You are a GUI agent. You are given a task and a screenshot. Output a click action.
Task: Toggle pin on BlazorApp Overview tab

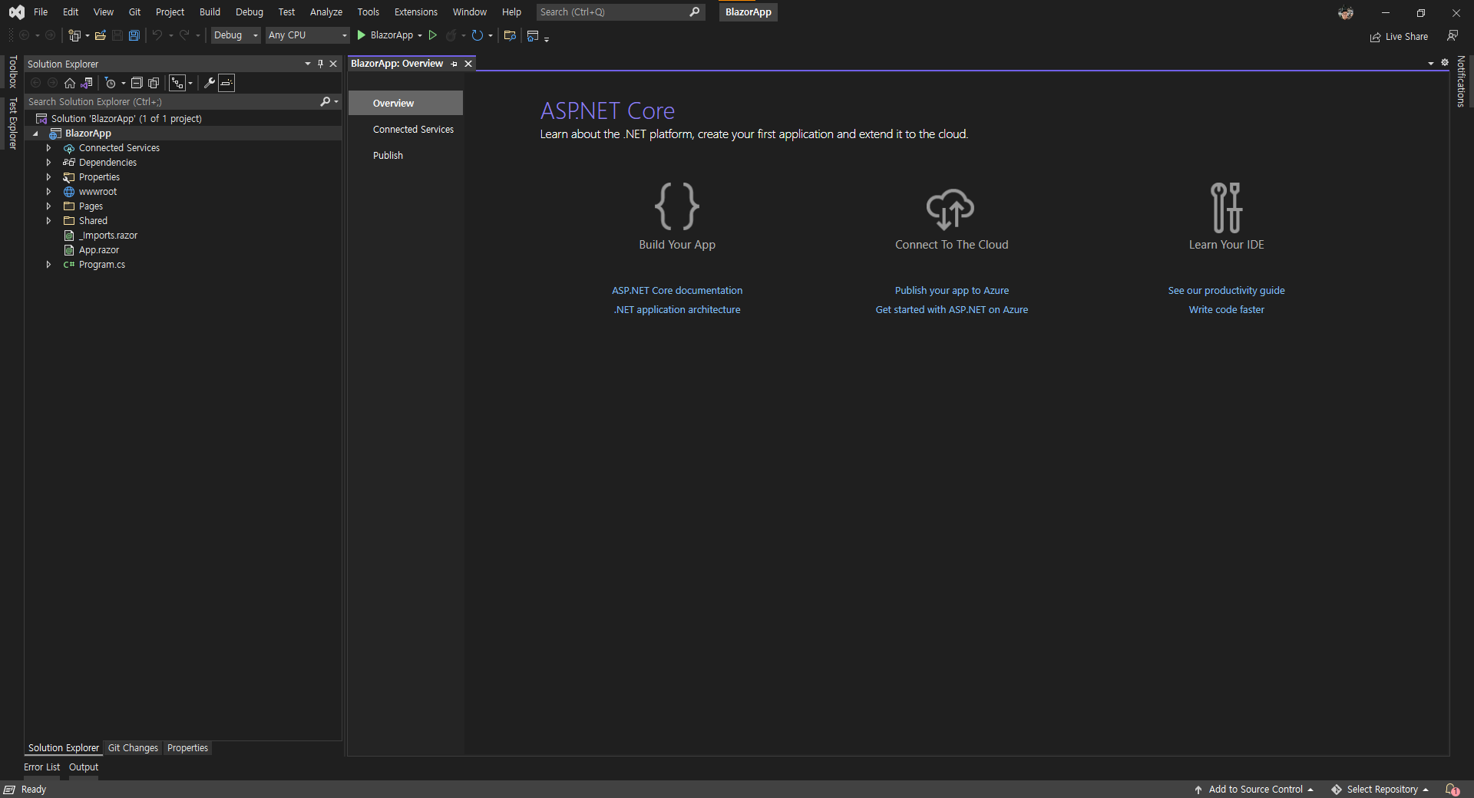454,64
